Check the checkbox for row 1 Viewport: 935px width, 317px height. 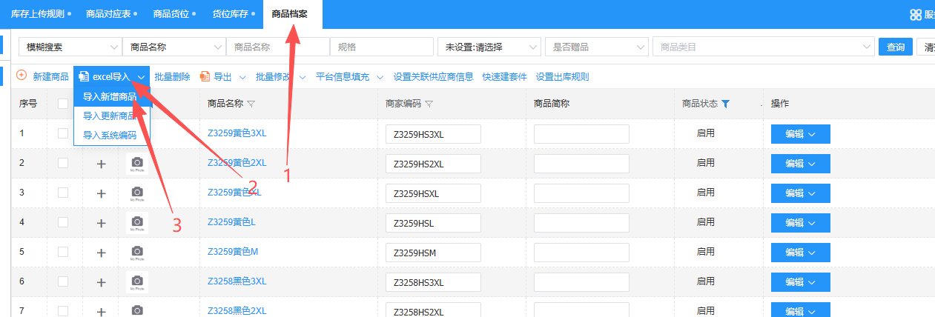point(63,133)
